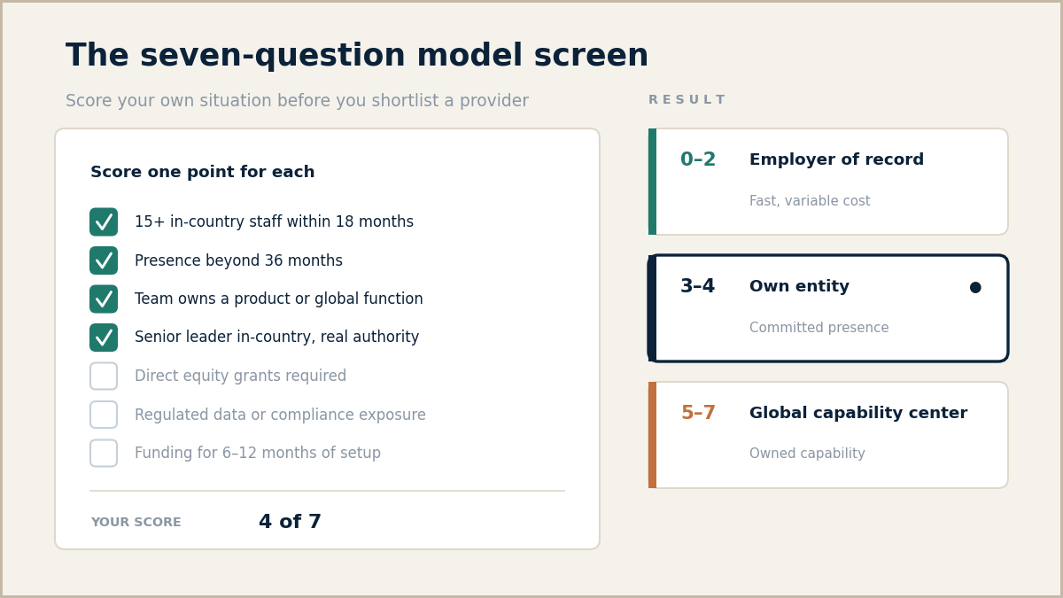Click the 3–4 score range label
Screen dimensions: 1063x598
[x=698, y=287]
